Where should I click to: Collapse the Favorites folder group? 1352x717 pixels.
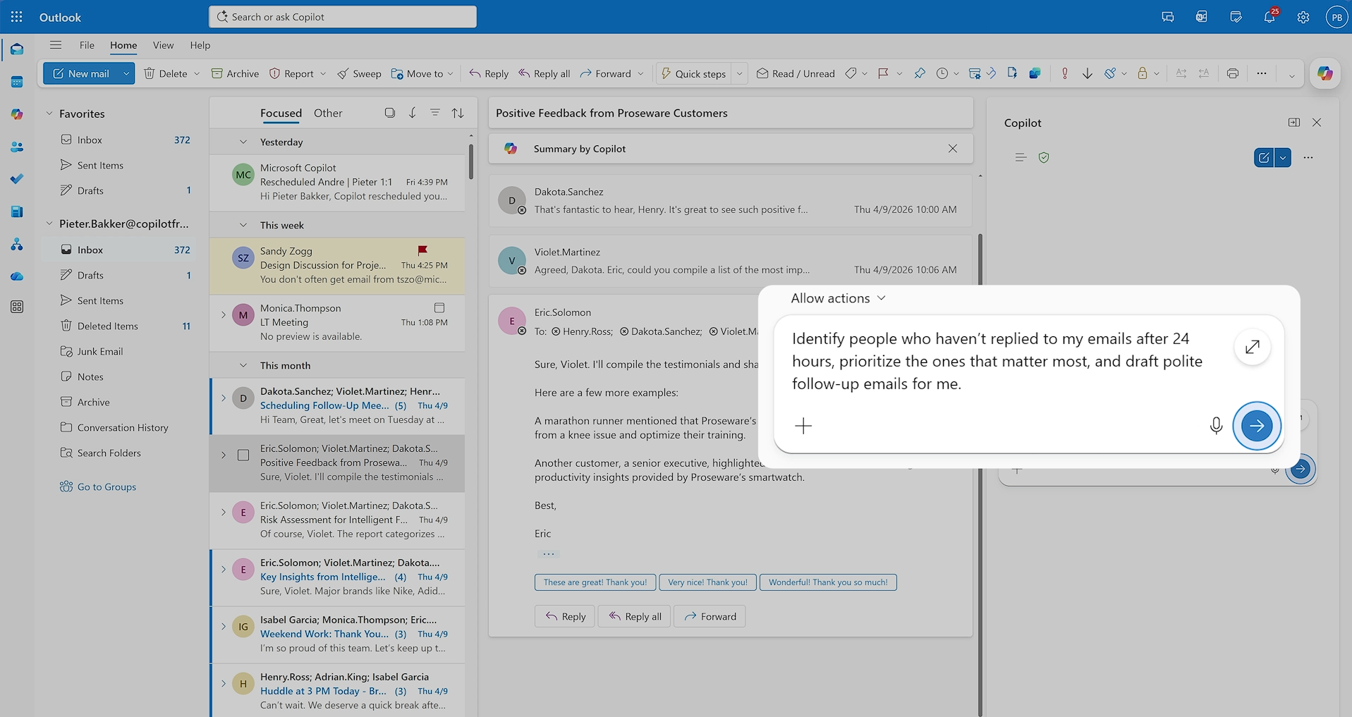[x=49, y=114]
